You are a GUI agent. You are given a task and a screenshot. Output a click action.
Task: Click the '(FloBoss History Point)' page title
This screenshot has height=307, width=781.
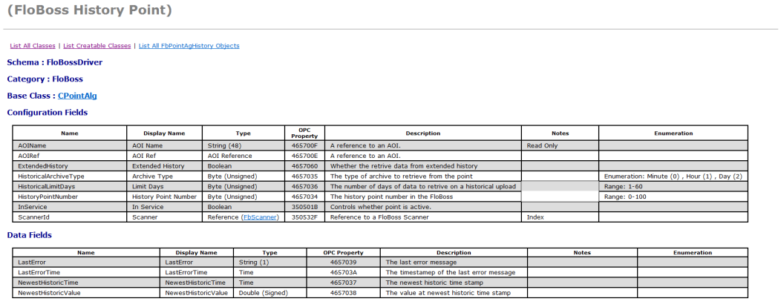coord(90,10)
